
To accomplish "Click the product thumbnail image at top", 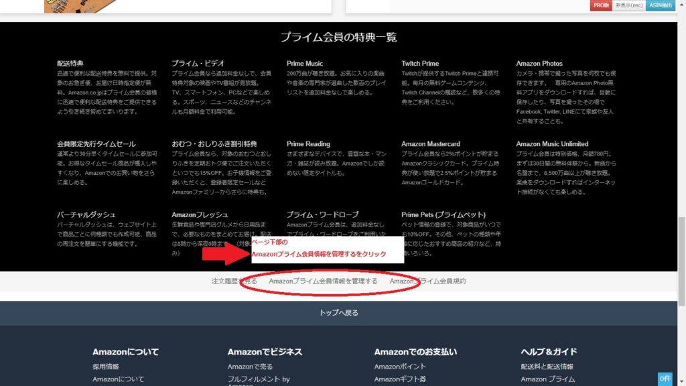I will point(81,6).
